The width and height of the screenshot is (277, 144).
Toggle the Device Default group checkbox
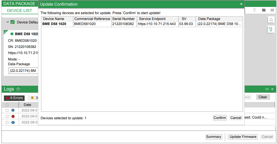13,22
